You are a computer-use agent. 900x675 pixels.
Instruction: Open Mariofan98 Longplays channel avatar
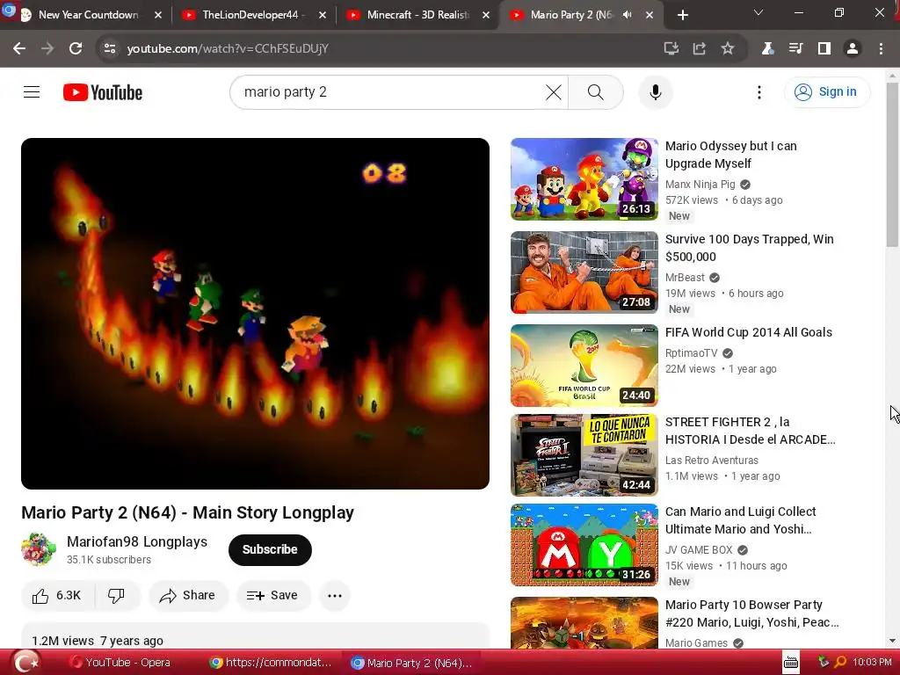pyautogui.click(x=39, y=548)
